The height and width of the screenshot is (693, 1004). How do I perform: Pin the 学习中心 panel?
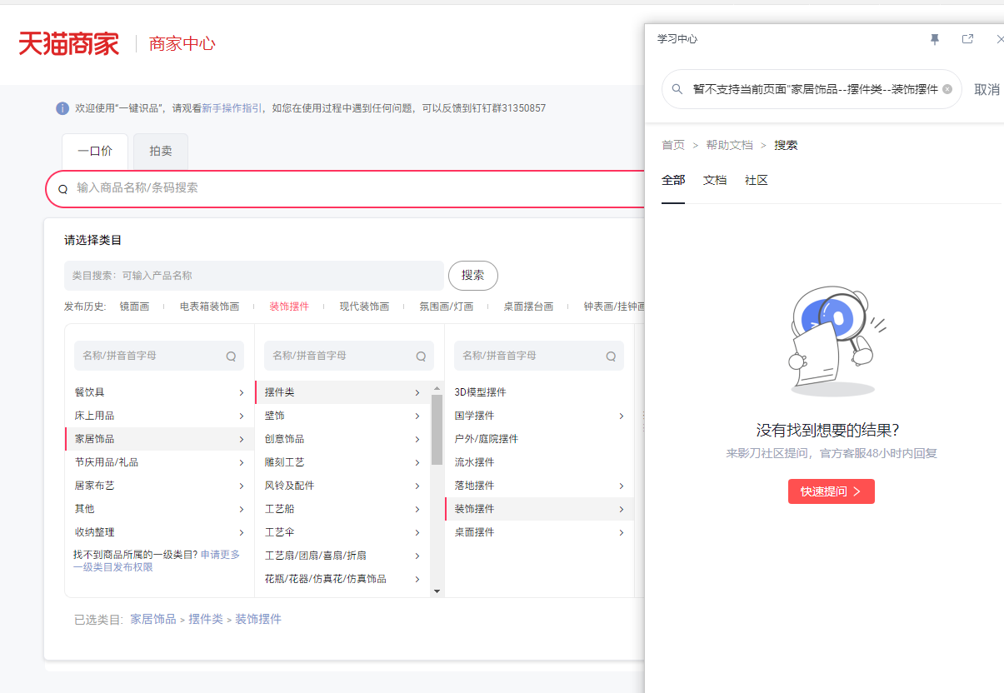tap(935, 39)
